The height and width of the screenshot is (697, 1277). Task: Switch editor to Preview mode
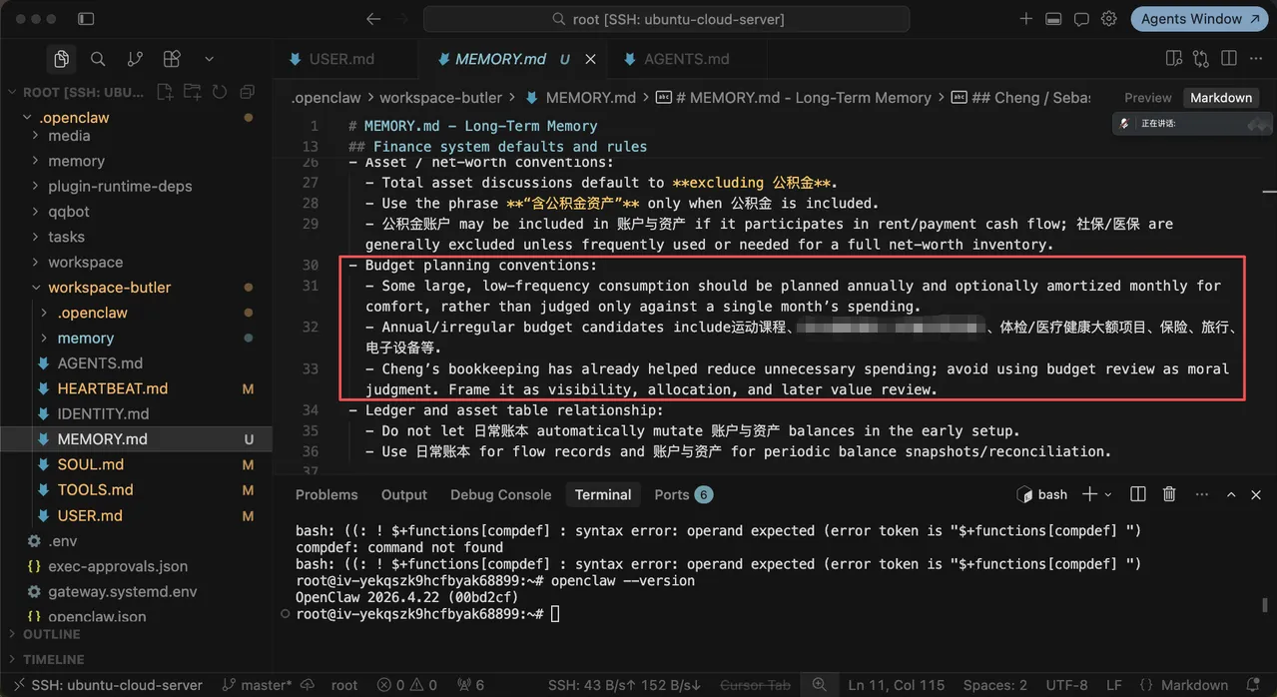(1147, 98)
